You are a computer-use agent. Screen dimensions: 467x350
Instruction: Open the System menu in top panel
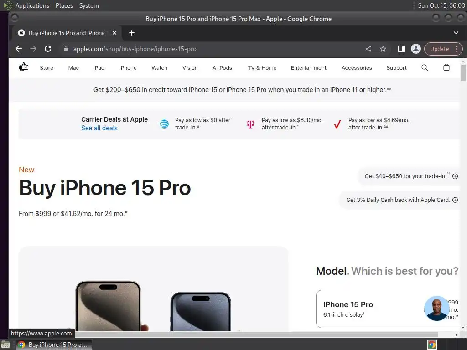pos(89,5)
